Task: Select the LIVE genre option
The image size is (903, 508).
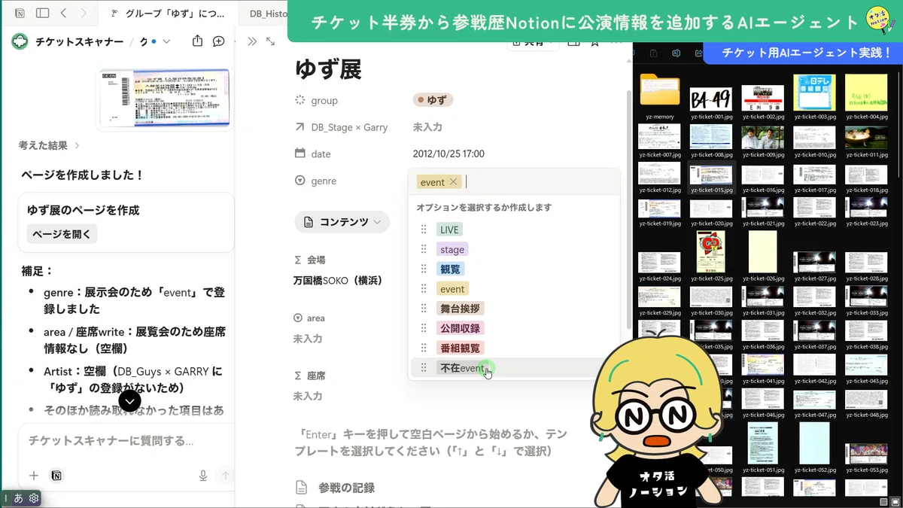Action: click(449, 230)
